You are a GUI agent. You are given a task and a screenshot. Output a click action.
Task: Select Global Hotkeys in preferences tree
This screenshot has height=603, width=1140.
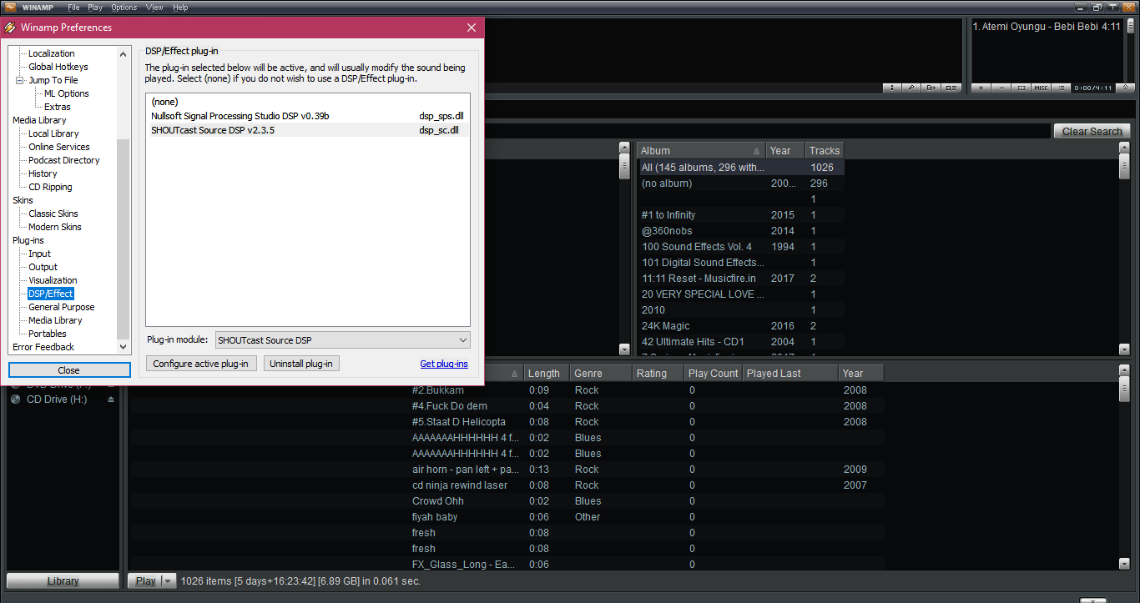58,67
